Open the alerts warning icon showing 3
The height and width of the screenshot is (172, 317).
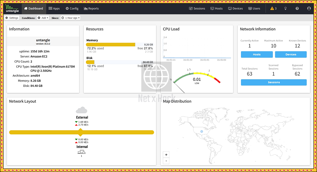point(273,8)
